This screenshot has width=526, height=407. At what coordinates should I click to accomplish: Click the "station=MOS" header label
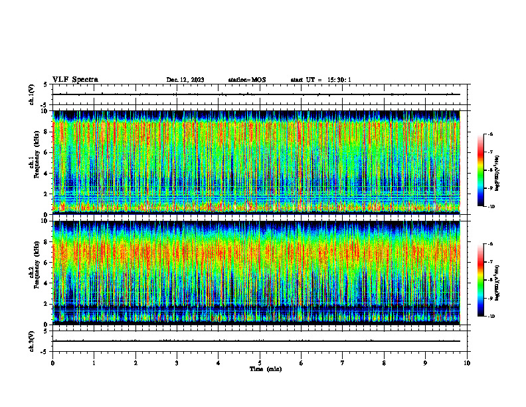247,80
